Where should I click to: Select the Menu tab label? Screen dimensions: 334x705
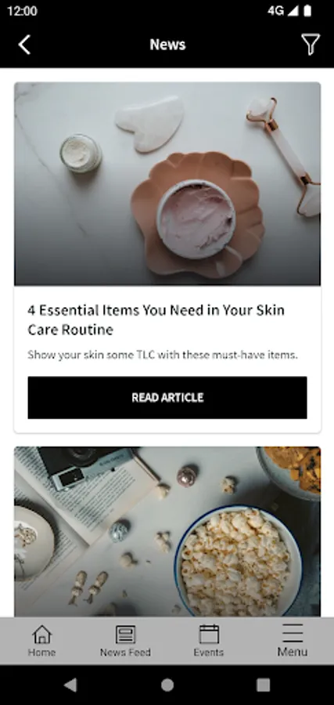293,652
